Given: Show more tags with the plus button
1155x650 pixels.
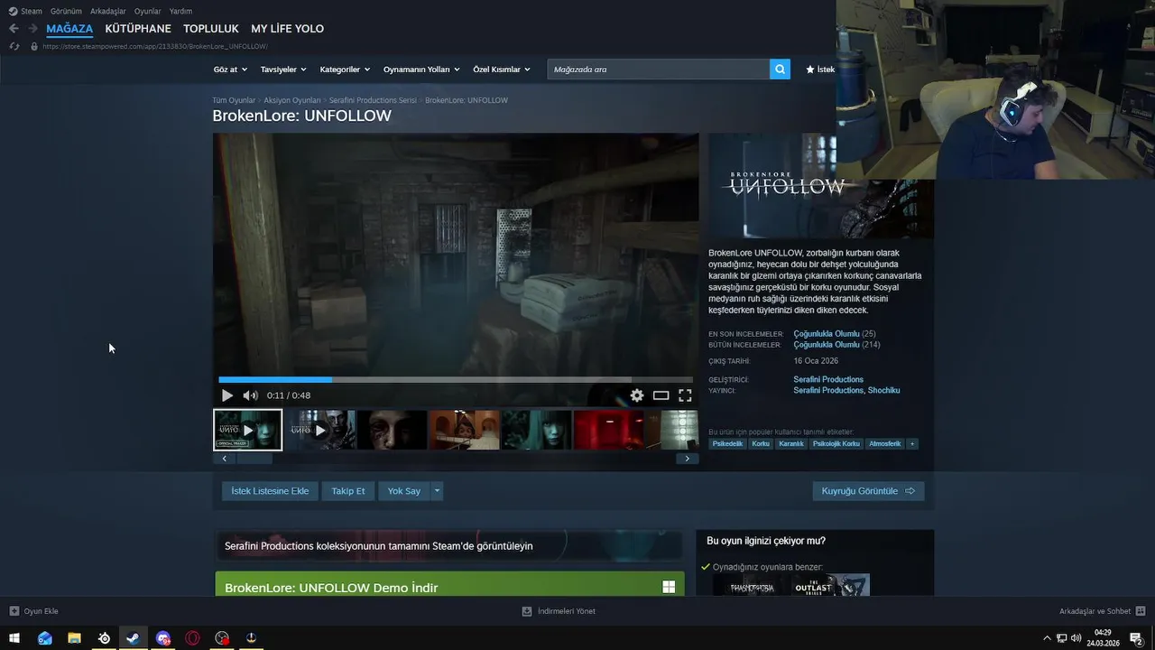Looking at the screenshot, I should coord(912,444).
